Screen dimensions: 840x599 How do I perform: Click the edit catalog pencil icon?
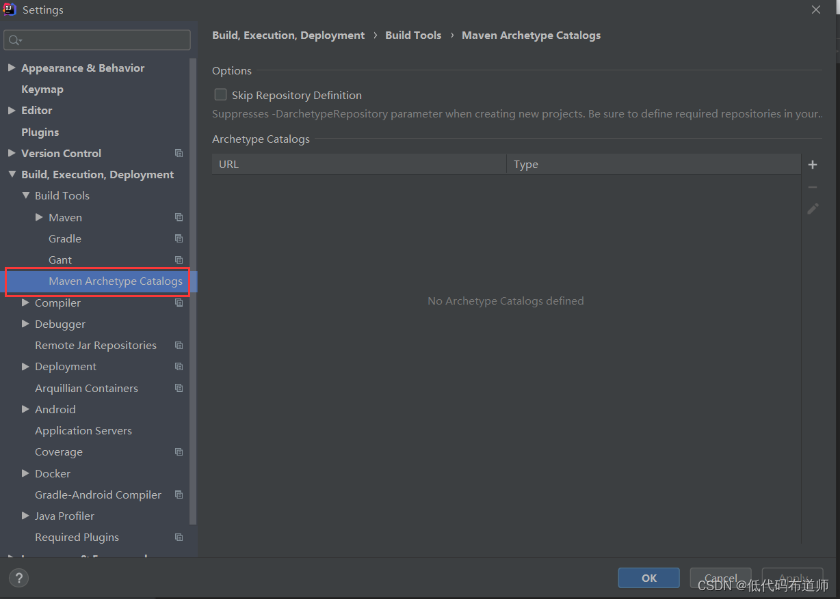pos(813,209)
